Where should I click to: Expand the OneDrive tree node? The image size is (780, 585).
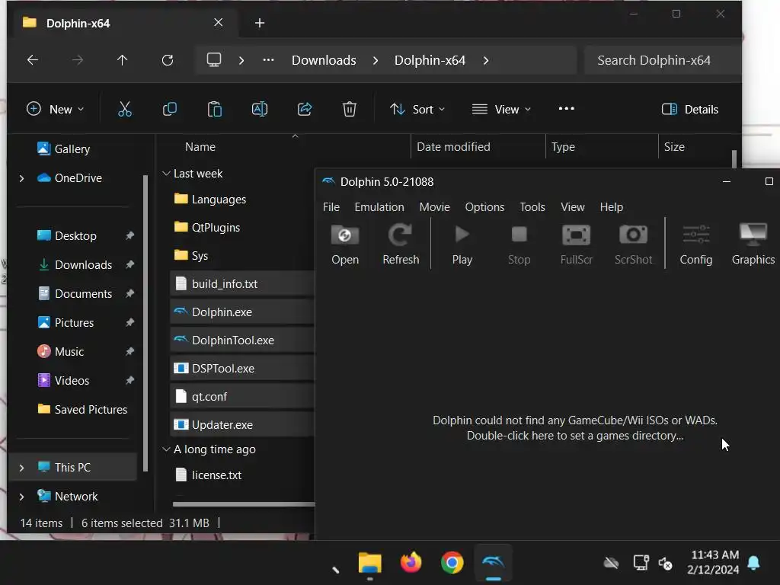click(x=21, y=178)
